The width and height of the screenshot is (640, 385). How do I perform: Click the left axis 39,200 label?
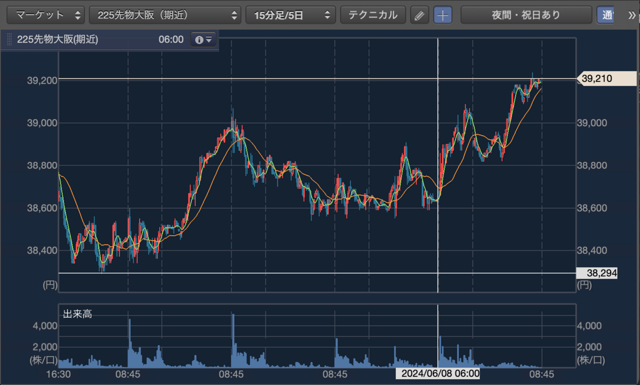click(x=42, y=81)
